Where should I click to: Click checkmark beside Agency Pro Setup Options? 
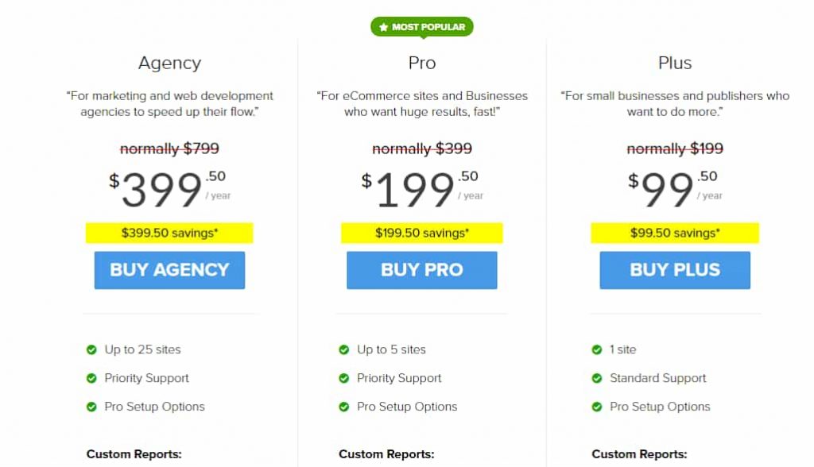click(91, 407)
